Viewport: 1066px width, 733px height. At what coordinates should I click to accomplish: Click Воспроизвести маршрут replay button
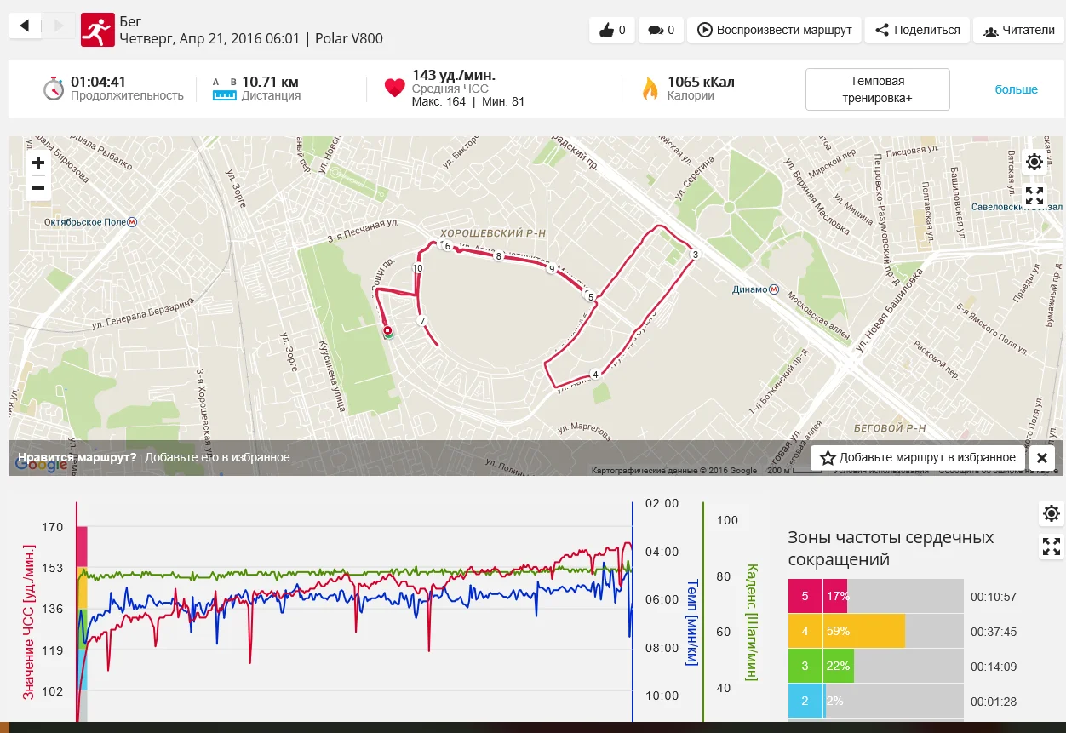(x=774, y=30)
